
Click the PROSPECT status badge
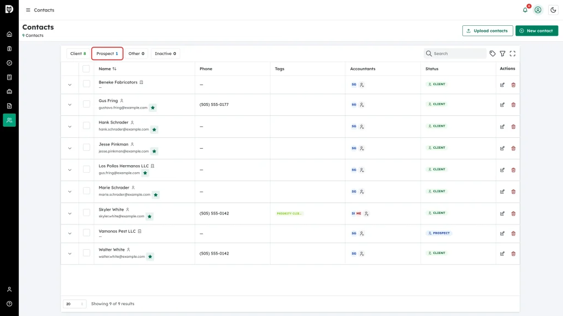439,233
